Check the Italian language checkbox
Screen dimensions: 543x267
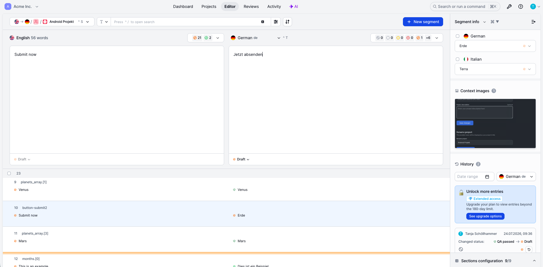click(x=458, y=59)
